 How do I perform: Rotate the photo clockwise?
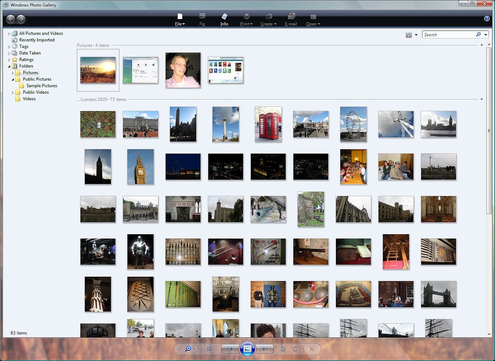click(x=295, y=348)
